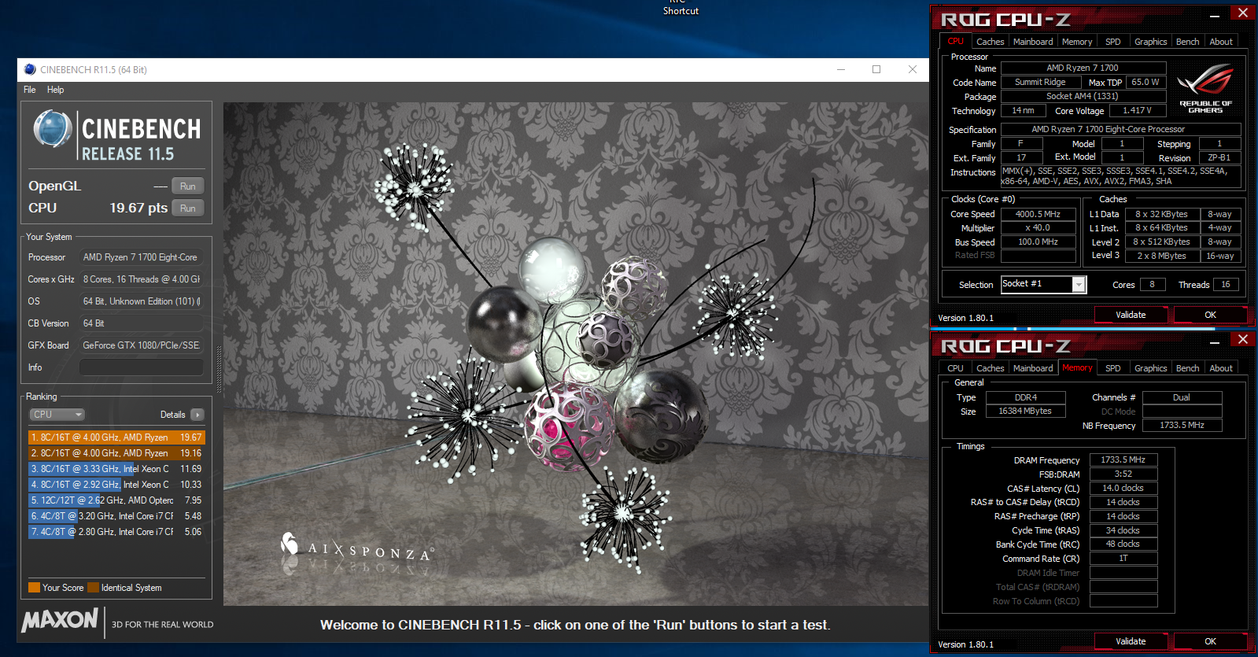Click OK in upper CPU-Z window
Viewport: 1258px width, 657px height.
(1210, 315)
